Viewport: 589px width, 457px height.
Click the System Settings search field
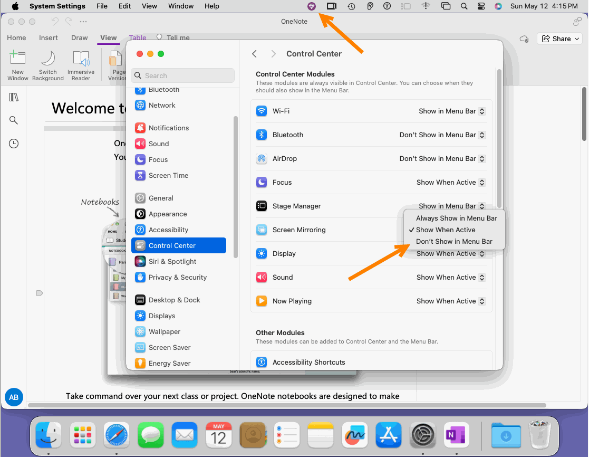tap(182, 75)
